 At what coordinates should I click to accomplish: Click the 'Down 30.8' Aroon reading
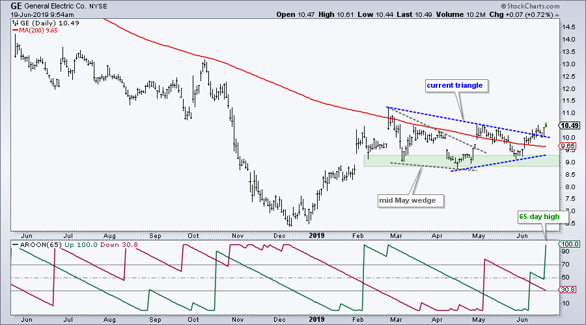pyautogui.click(x=118, y=245)
